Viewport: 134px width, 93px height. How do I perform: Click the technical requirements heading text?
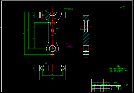[118, 66]
